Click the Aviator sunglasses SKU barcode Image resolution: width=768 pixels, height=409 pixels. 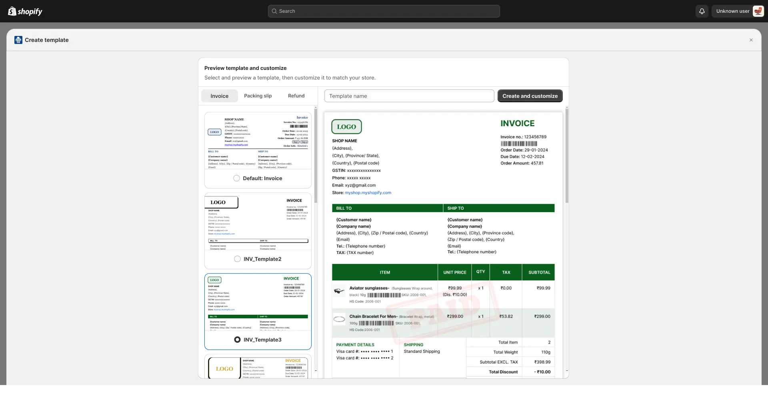384,295
